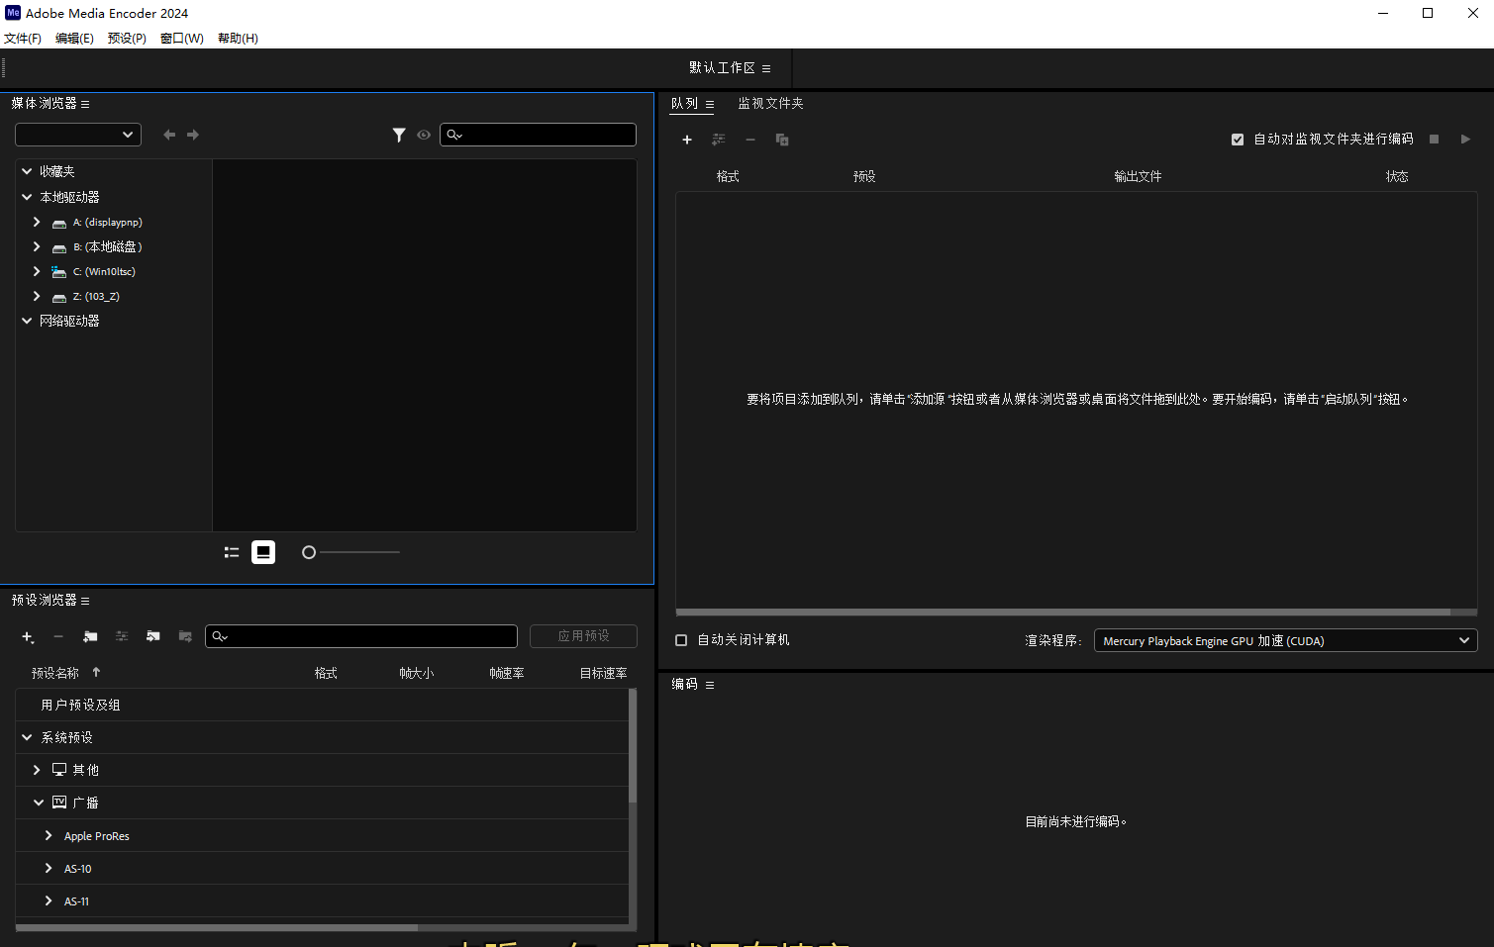Collapse the 系统预设 group

coord(27,737)
